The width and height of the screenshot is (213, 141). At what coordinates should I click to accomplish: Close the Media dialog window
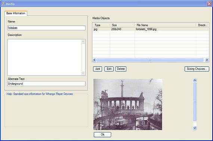209,4
